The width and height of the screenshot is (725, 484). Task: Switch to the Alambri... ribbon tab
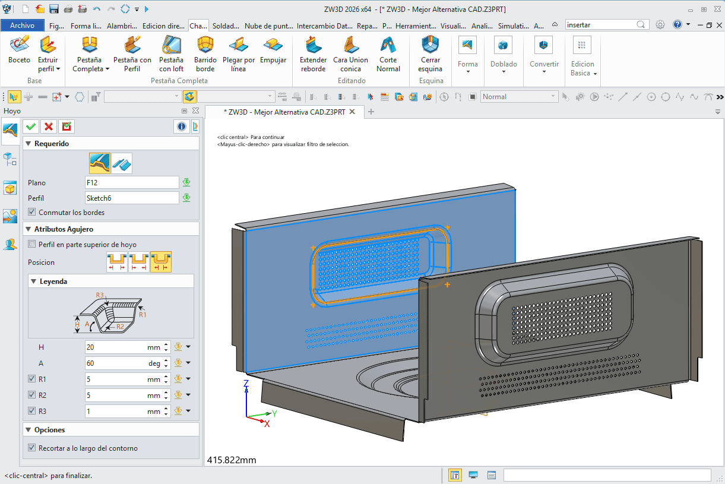(122, 26)
